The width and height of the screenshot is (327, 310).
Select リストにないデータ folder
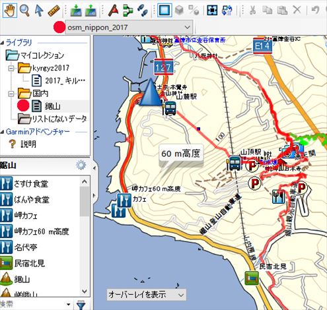pyautogui.click(x=52, y=119)
